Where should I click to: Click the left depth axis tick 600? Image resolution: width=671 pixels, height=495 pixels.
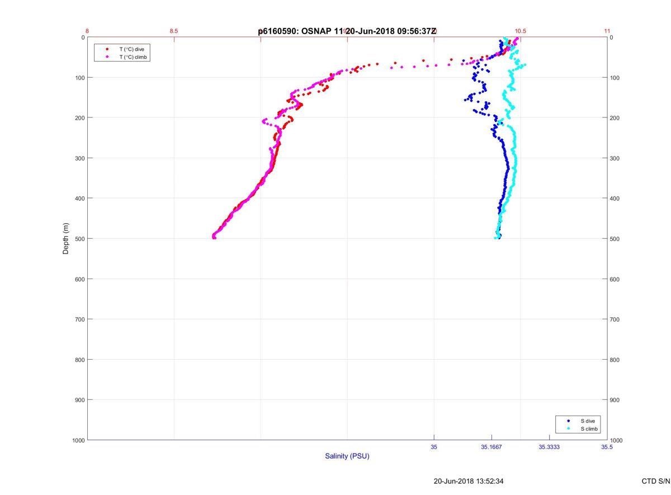coord(79,279)
